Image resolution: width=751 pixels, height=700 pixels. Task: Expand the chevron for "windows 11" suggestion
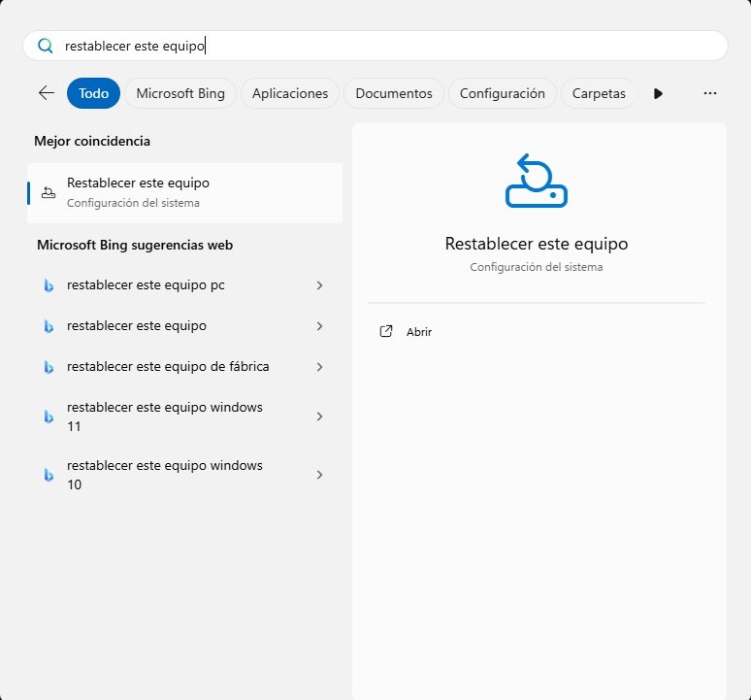tap(319, 417)
